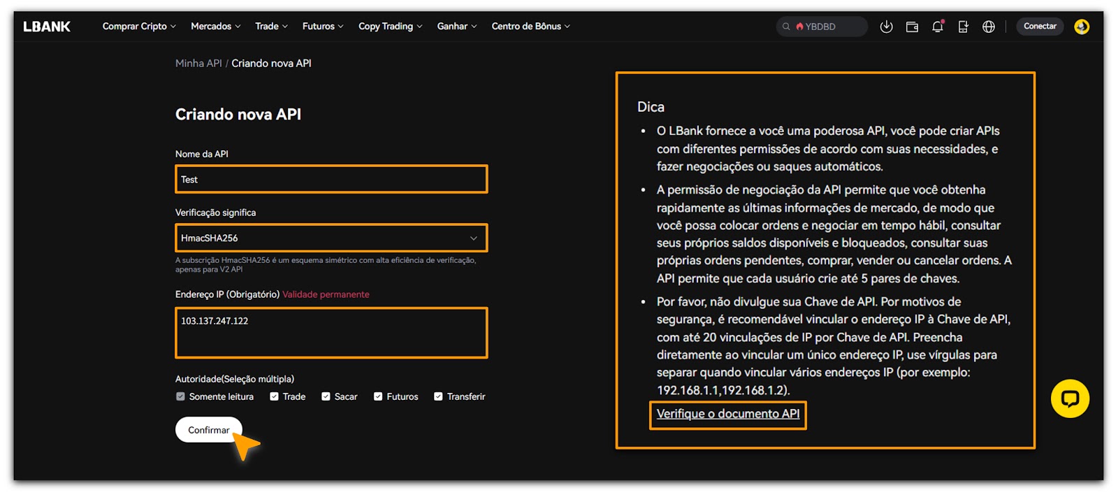The height and width of the screenshot is (497, 1118).
Task: Open the Centro de Bônus menu
Action: pyautogui.click(x=530, y=27)
